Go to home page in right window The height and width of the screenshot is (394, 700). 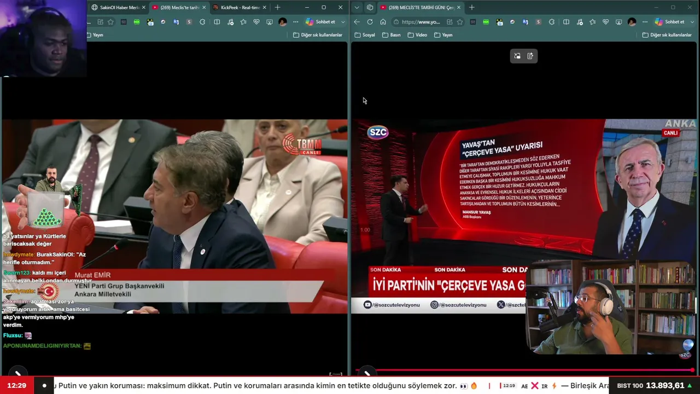tap(383, 22)
